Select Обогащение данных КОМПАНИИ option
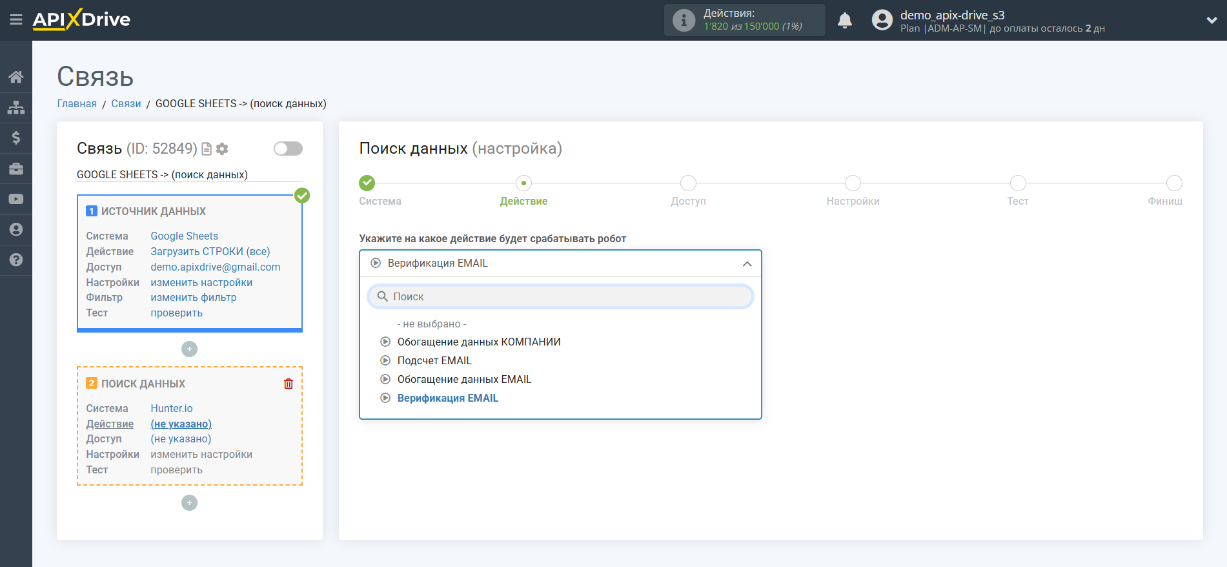1227x567 pixels. coord(479,342)
